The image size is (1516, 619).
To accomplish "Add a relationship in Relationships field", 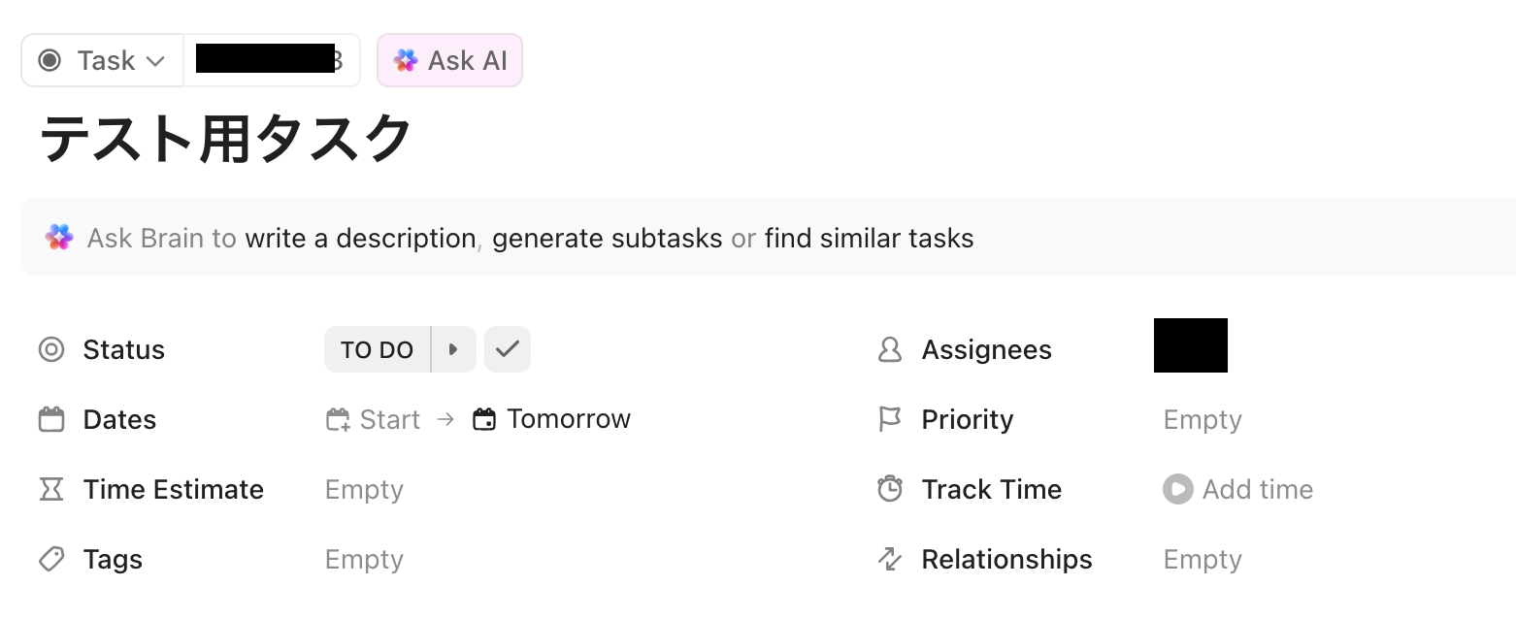I will click(1203, 560).
